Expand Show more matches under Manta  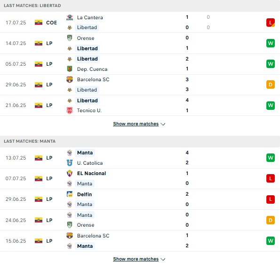pos(136,259)
